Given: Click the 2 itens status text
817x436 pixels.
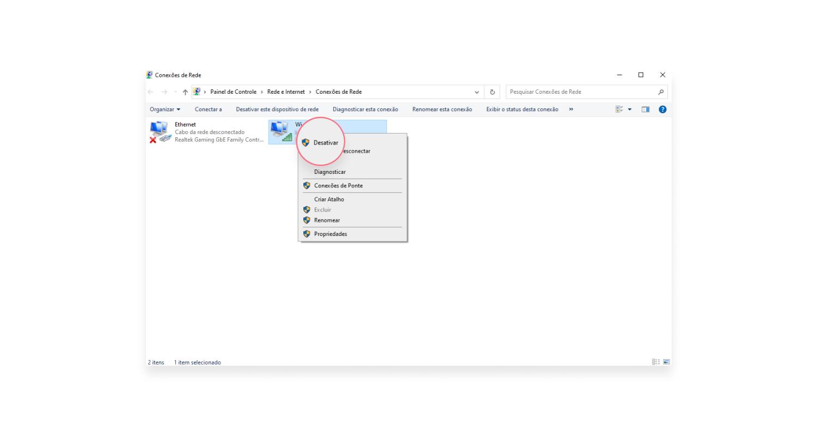Looking at the screenshot, I should (156, 362).
